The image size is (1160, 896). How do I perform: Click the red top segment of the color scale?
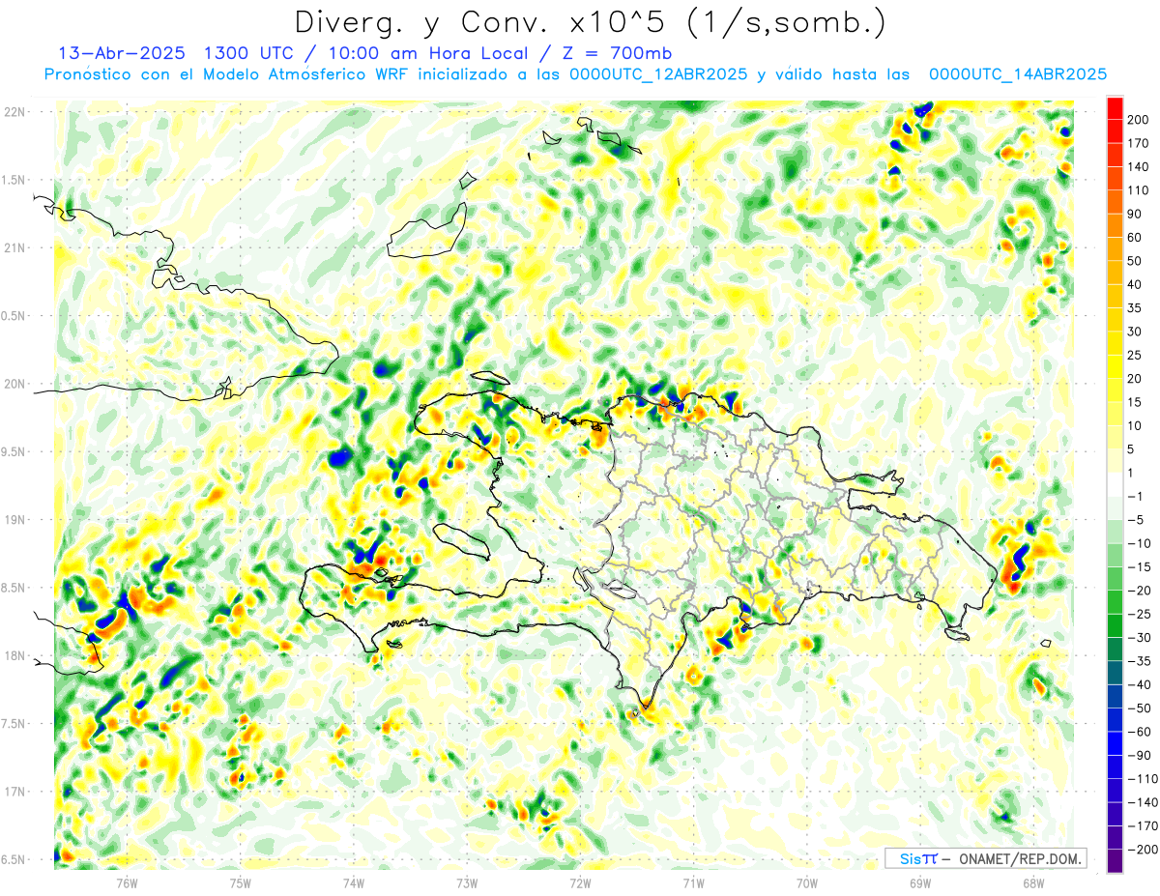[x=1115, y=108]
